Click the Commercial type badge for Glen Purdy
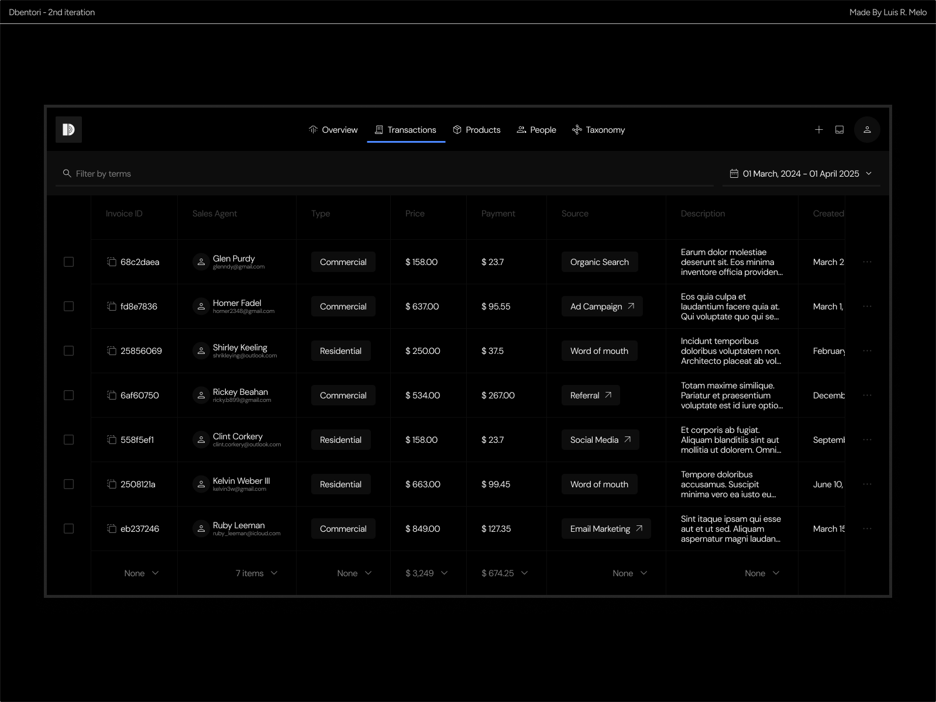 point(343,261)
